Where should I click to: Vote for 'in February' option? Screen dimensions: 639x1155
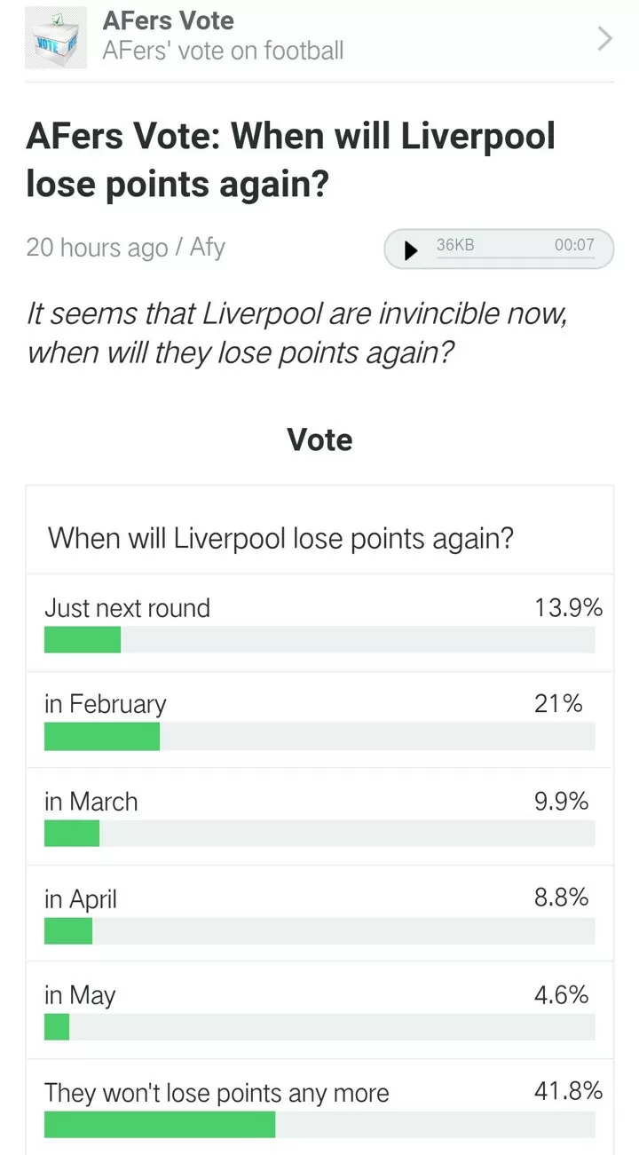tap(319, 720)
